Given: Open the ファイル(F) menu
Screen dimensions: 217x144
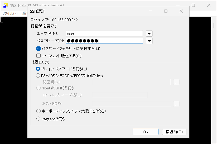Looking at the screenshot, I should click(x=10, y=13).
